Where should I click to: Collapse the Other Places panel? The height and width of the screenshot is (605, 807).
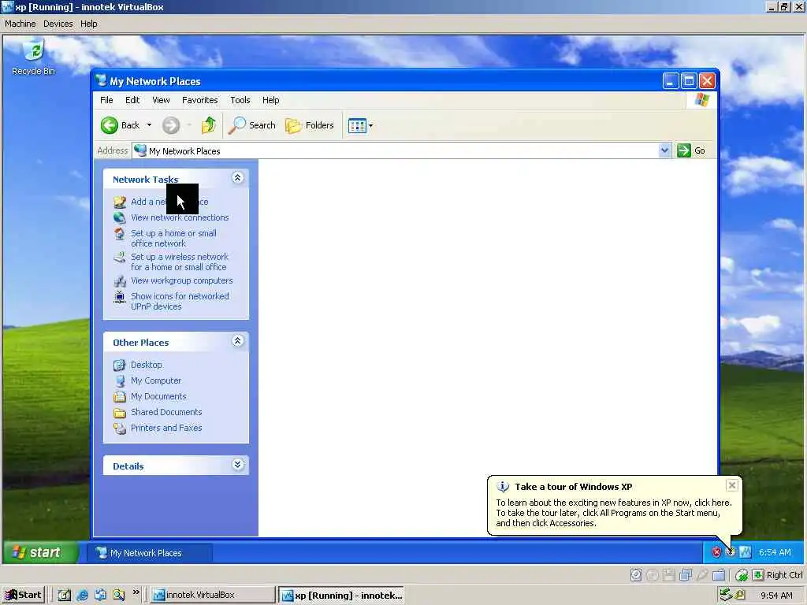point(237,341)
